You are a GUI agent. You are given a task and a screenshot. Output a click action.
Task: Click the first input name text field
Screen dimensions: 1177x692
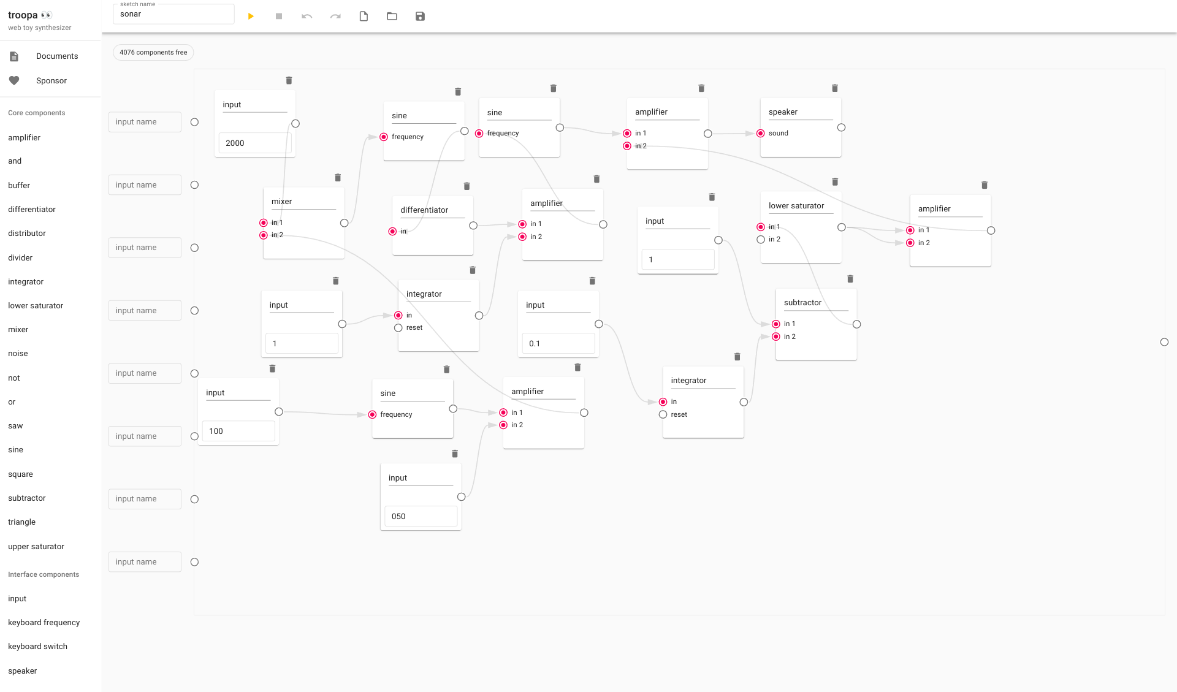(x=145, y=122)
